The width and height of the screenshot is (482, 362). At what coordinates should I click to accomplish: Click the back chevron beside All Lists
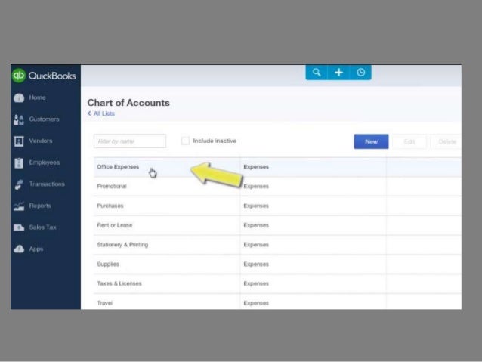pyautogui.click(x=89, y=113)
